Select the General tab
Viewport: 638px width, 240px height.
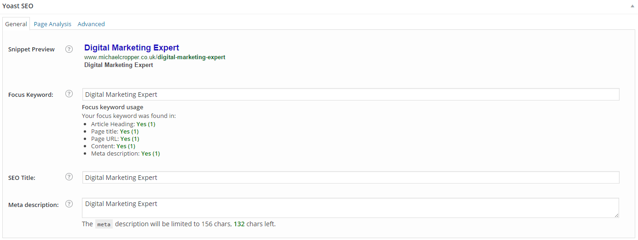(x=16, y=24)
